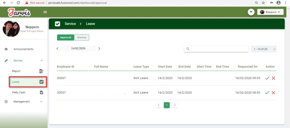Screen dimensions: 290x128
Task: Collapse the Service menu section
Action: pyautogui.click(x=42, y=61)
